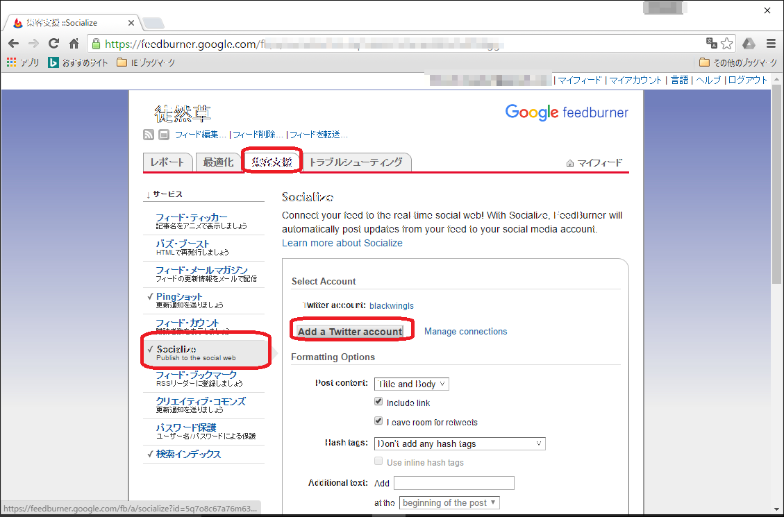Select the Pingショット service
784x517 pixels.
tap(179, 296)
